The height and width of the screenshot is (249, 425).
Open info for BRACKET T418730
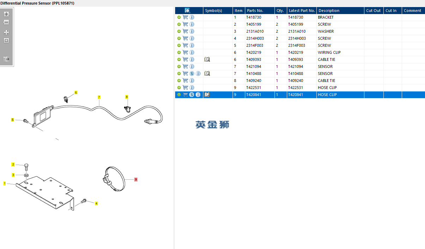[x=192, y=17]
